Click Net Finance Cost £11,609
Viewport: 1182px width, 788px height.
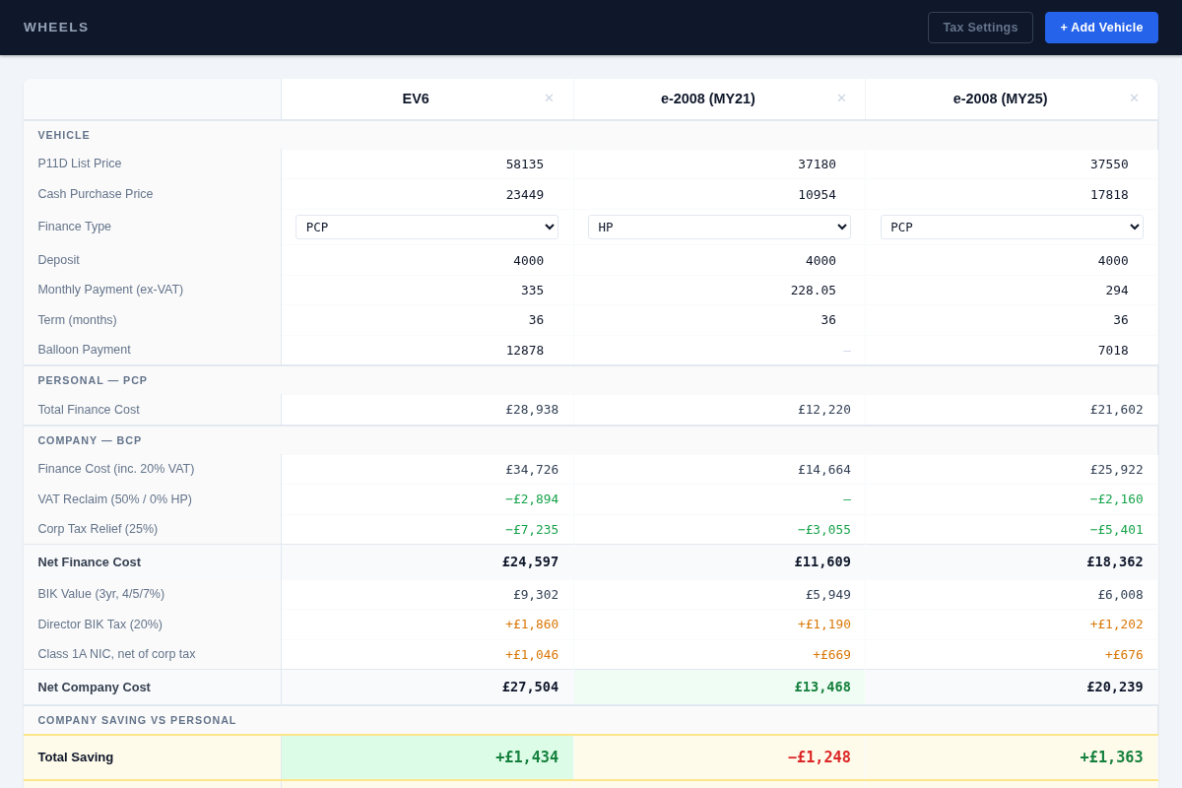point(822,561)
